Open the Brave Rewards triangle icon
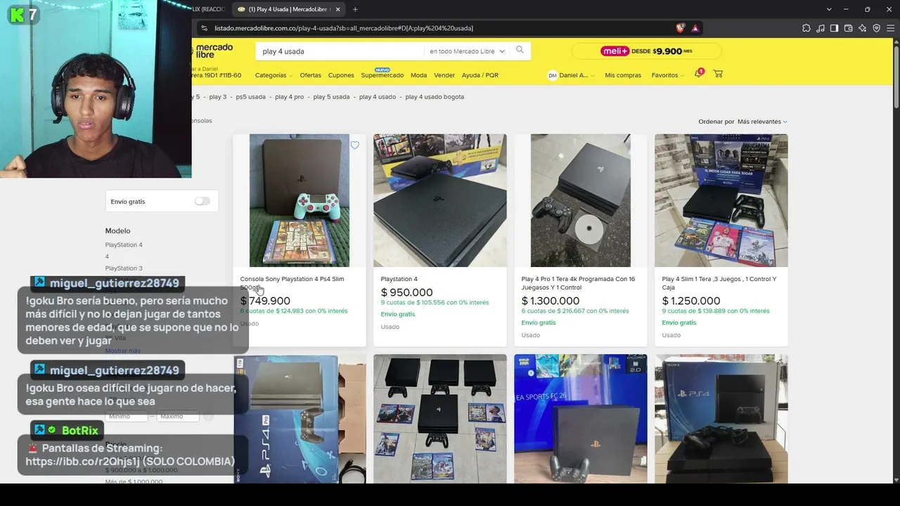The image size is (900, 506). coord(695,28)
